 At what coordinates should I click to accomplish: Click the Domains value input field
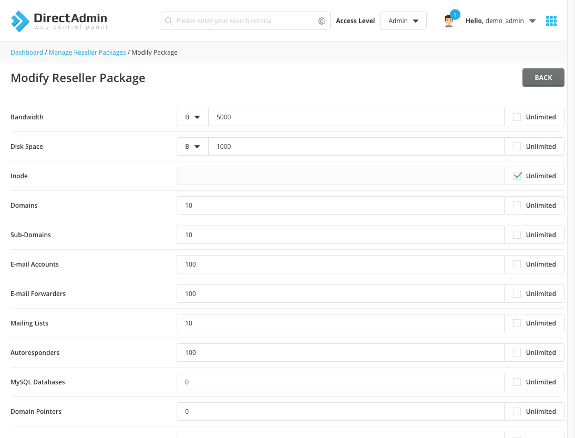[340, 205]
